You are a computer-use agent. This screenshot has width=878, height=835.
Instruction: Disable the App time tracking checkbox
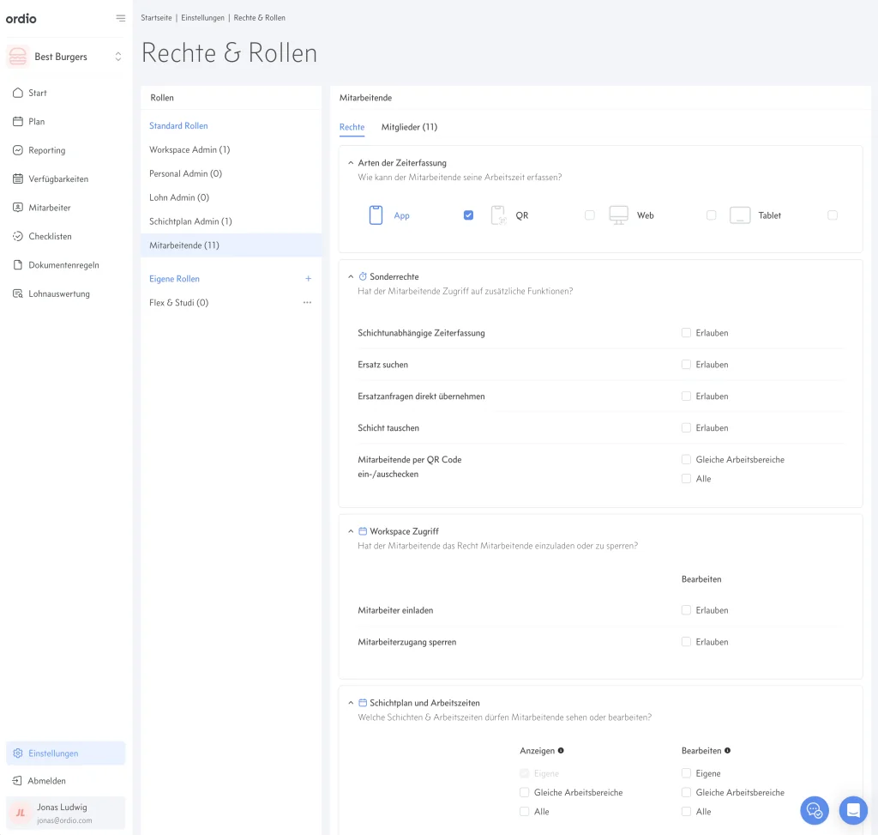coord(468,215)
